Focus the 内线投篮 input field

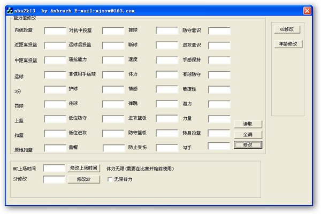coord(55,31)
